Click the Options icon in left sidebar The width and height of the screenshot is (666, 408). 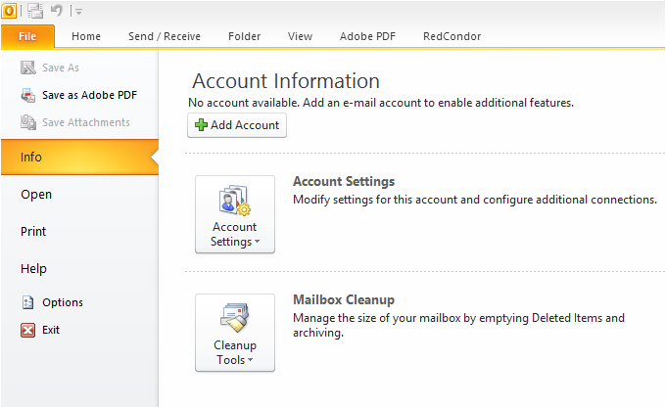pyautogui.click(x=27, y=302)
